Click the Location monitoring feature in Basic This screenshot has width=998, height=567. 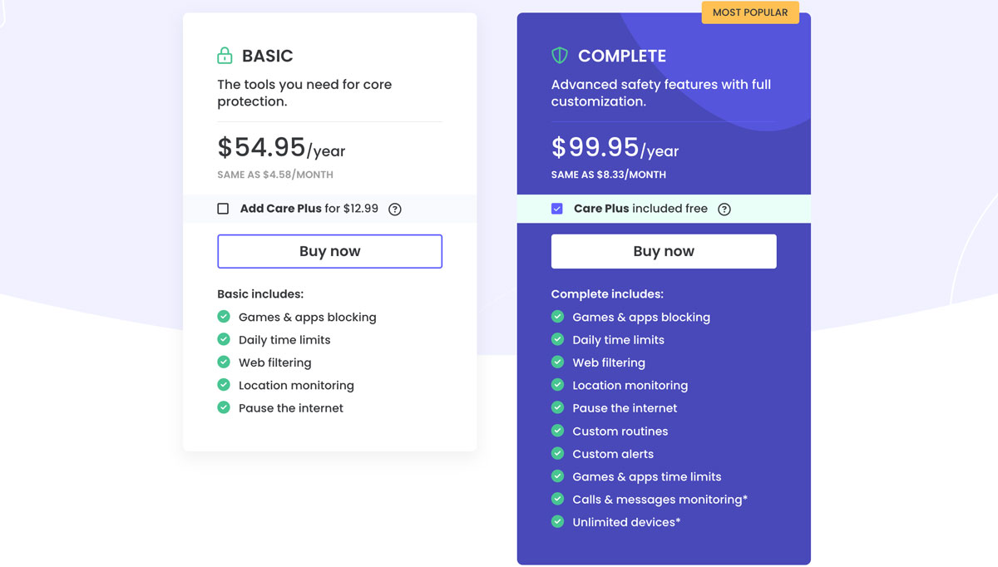pyautogui.click(x=296, y=385)
